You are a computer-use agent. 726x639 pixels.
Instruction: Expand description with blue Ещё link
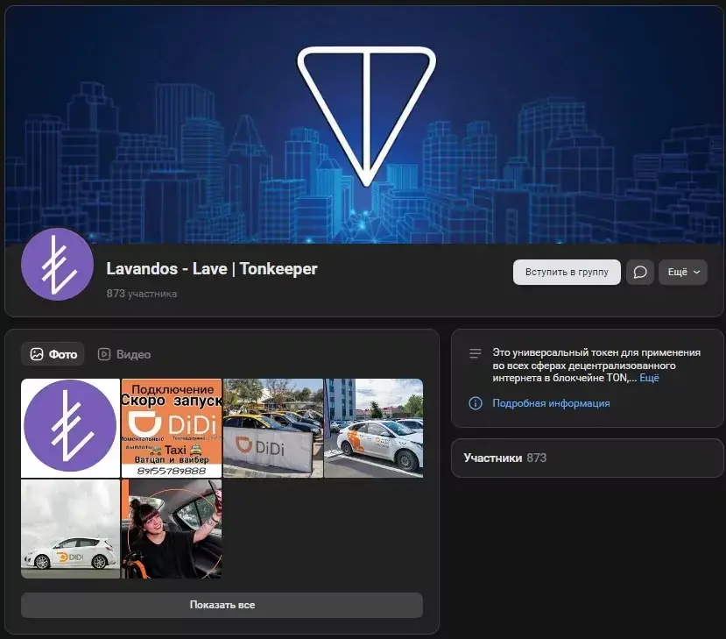click(x=649, y=378)
